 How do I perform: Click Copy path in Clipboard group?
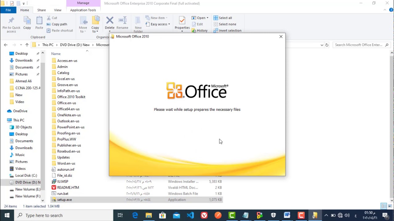click(57, 24)
